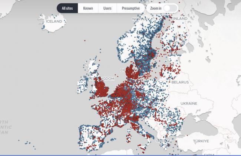This screenshot has height=156, width=241.
Task: Select the All sites filter tab
Action: tap(67, 8)
